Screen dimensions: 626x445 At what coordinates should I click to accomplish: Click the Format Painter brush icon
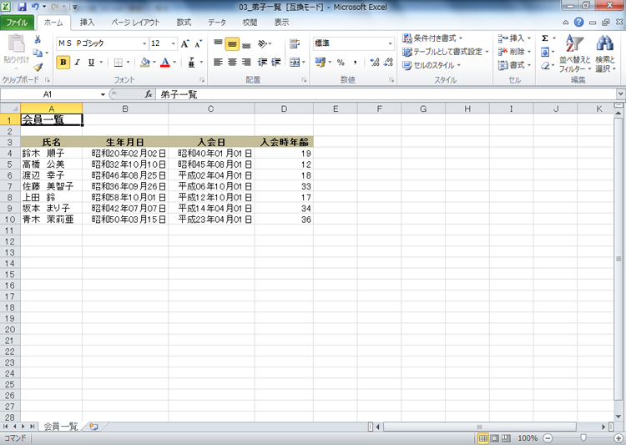pyautogui.click(x=38, y=67)
